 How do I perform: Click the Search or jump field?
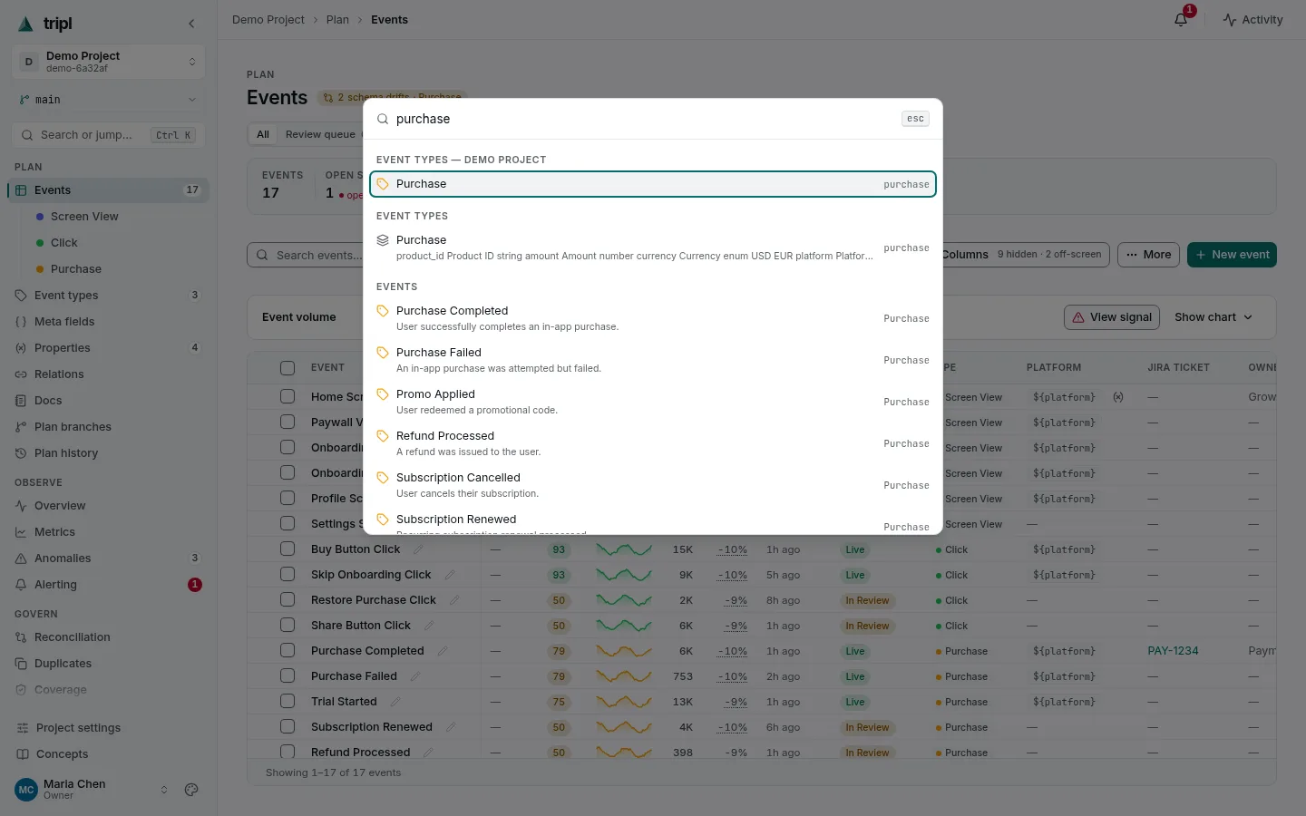108,135
